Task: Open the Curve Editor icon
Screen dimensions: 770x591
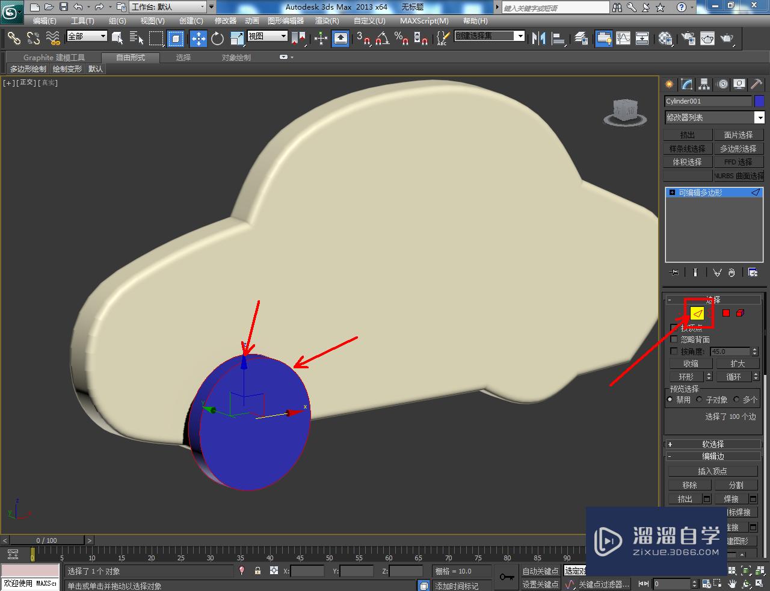Action: click(623, 39)
